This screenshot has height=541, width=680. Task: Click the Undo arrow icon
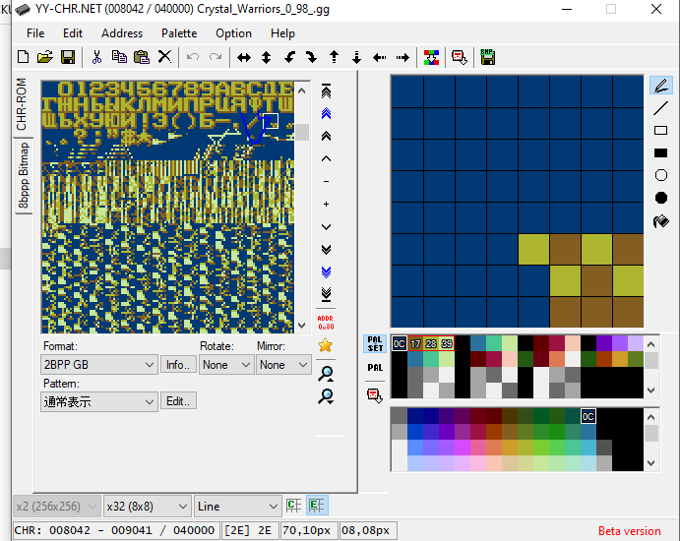coord(193,57)
